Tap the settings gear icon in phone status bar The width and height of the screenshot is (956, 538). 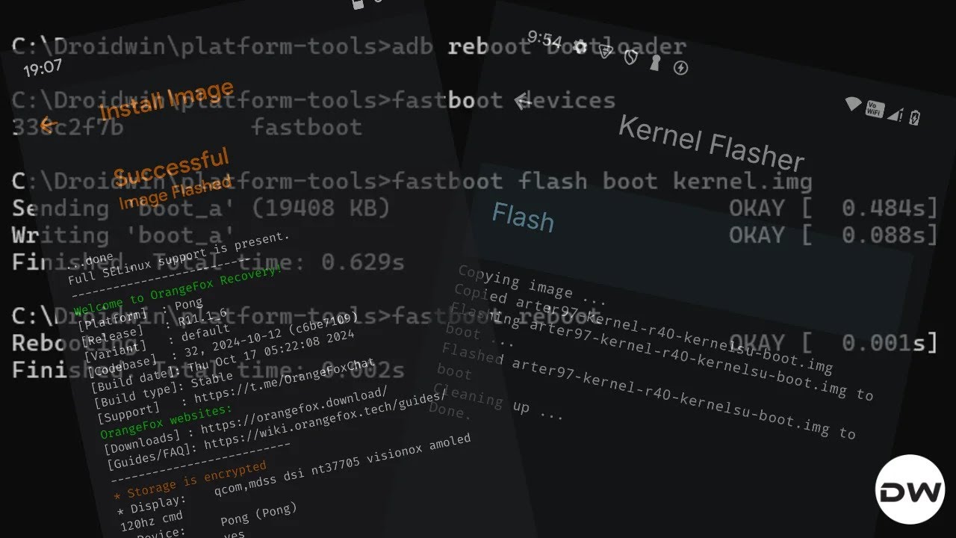[580, 47]
